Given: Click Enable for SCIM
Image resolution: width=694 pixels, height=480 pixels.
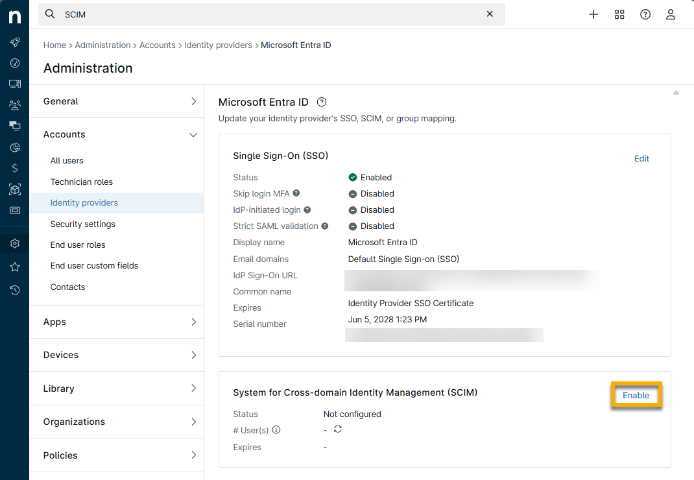Looking at the screenshot, I should [x=636, y=395].
